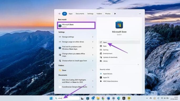Screen dimensions: 180x101
Task: Click the OneDrive cloud tray icon
Action: point(151,98)
